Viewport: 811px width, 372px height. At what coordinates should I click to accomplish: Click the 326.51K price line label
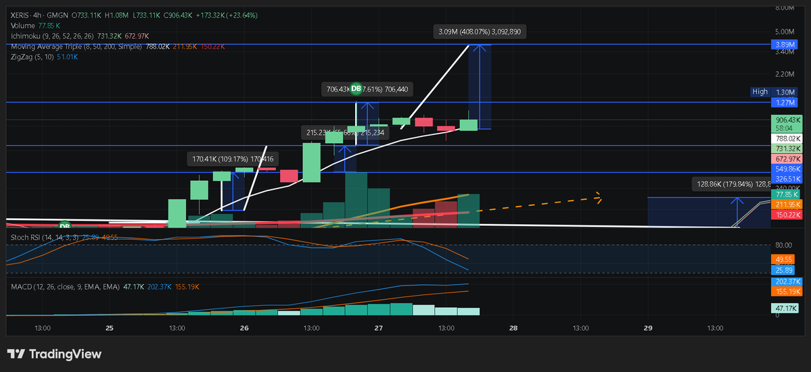click(786, 178)
